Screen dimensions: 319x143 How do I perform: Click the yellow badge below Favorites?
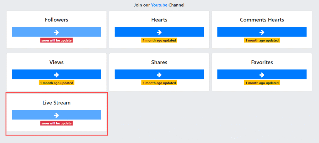point(262,83)
